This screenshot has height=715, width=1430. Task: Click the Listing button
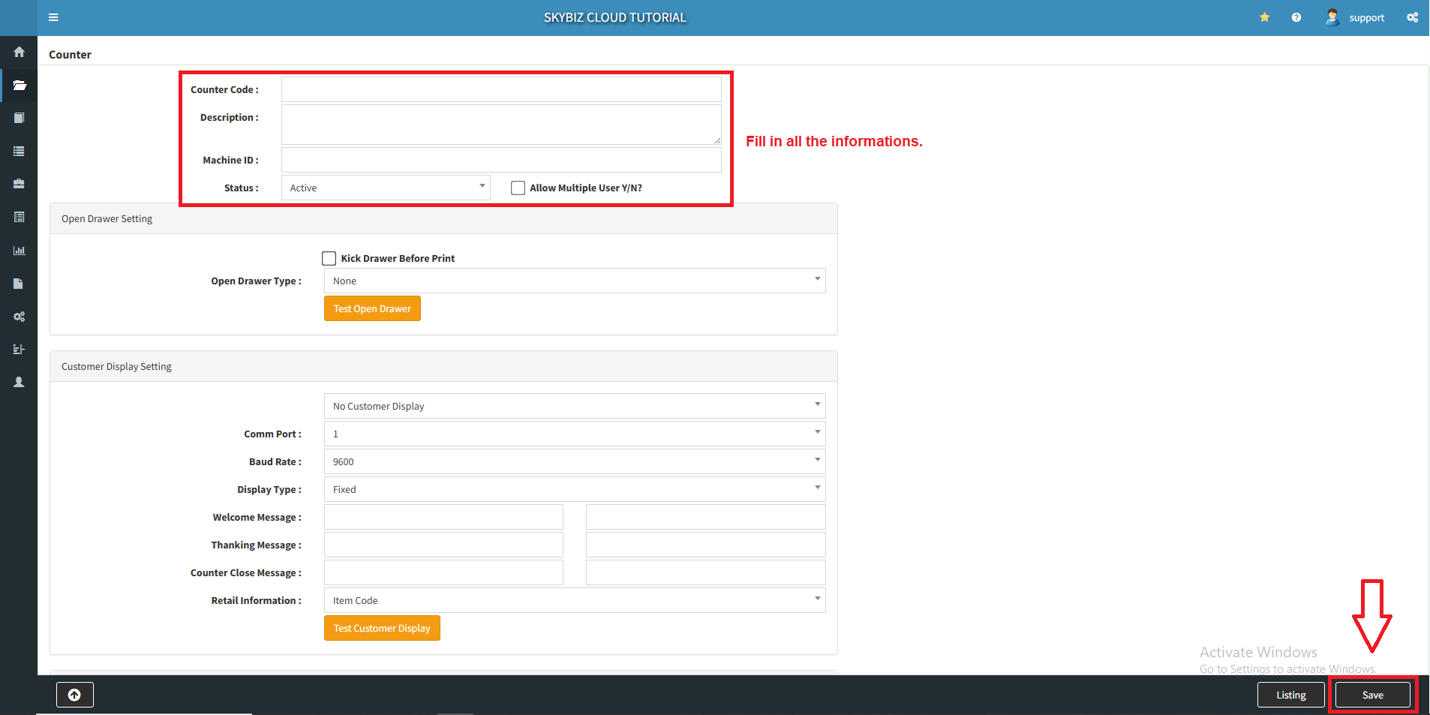click(1290, 695)
